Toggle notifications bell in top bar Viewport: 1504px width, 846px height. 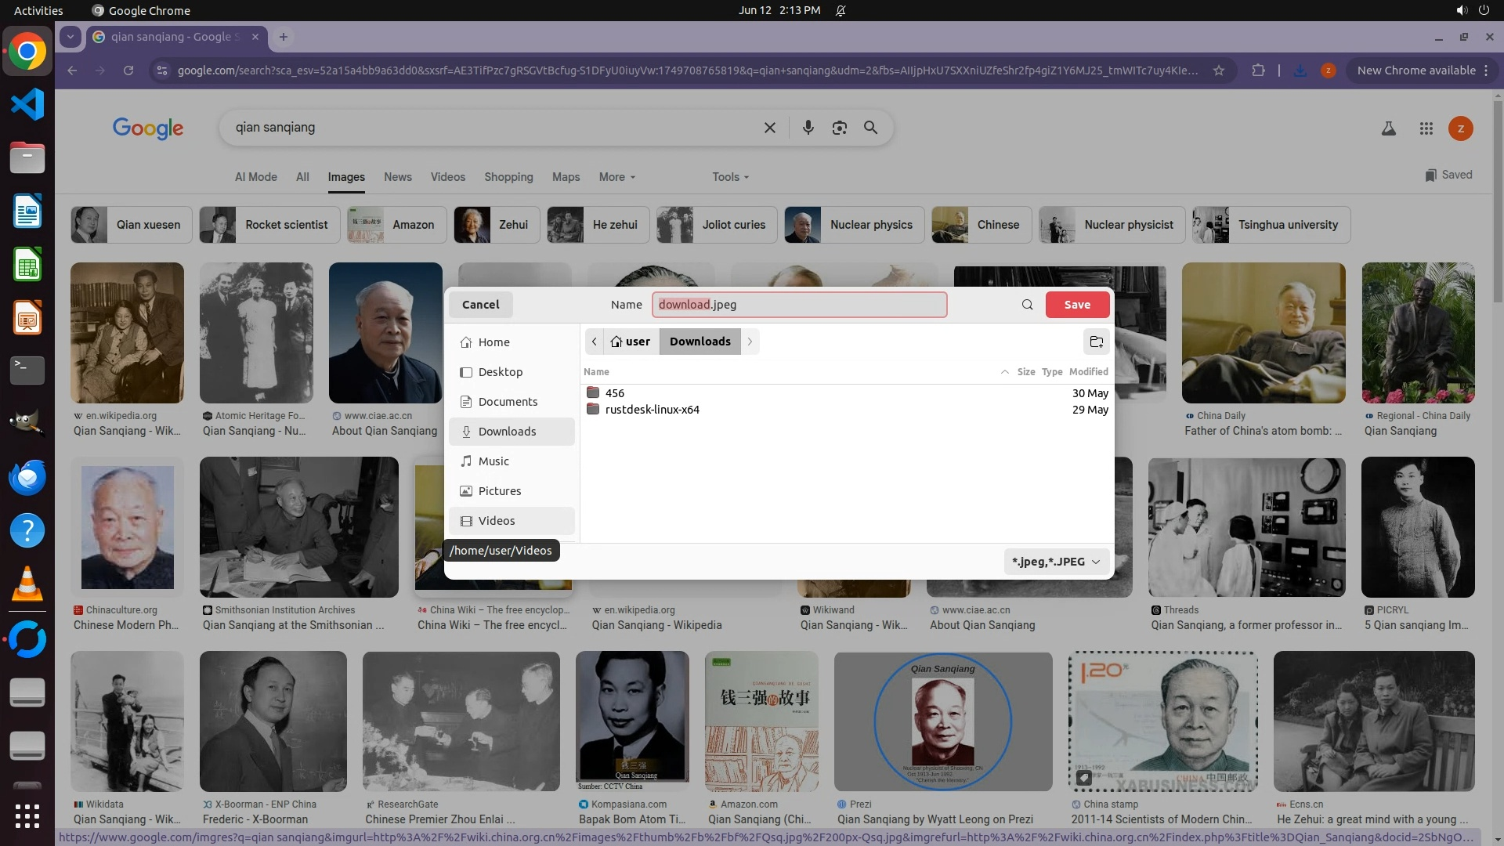841,10
